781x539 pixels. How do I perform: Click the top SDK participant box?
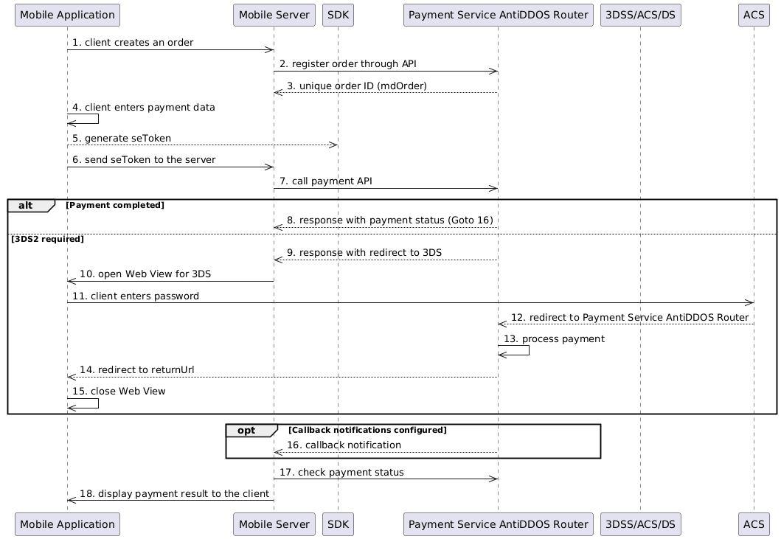tap(338, 15)
